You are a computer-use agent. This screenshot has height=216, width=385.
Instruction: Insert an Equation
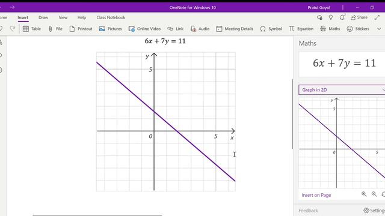(301, 29)
